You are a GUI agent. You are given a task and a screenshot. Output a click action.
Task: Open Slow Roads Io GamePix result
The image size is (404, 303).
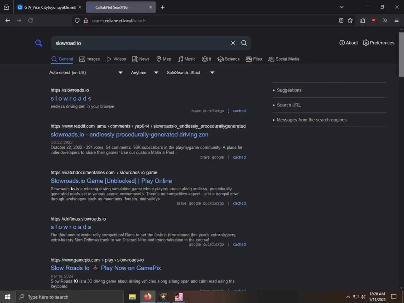[x=106, y=268]
